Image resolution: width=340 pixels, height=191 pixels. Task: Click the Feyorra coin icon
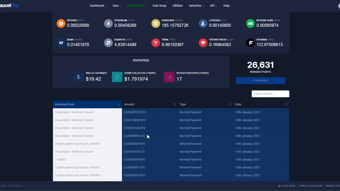250,43
